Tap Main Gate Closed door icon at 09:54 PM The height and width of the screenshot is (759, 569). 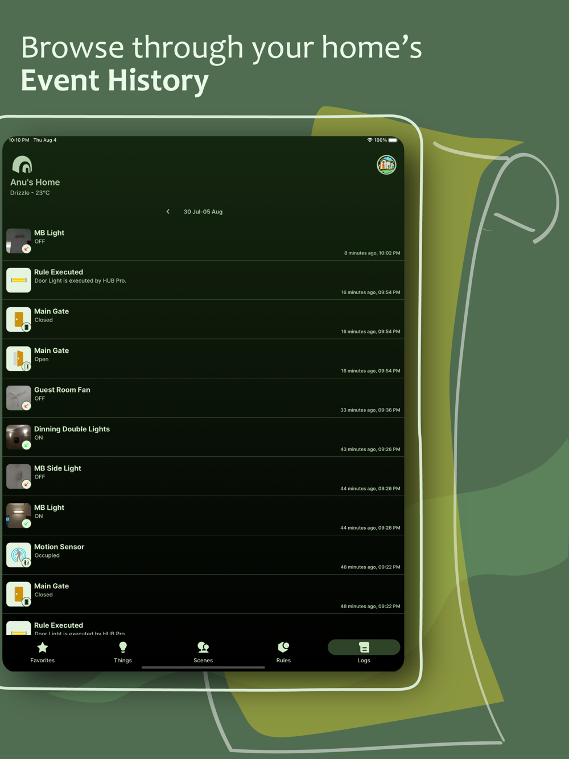18,319
